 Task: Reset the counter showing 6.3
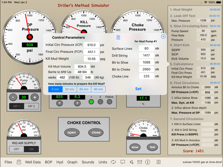[x=78, y=103]
